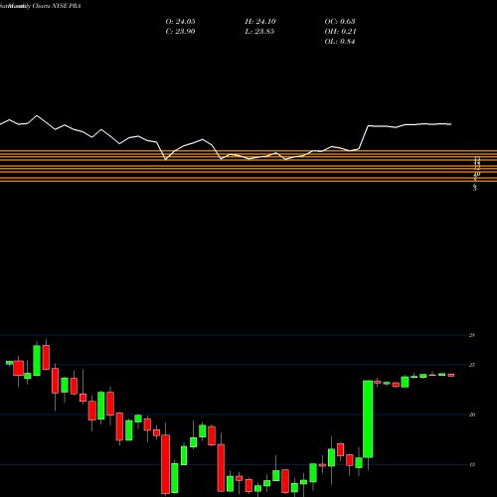Screen dimensions: 497x497
Task: Click the 15 price axis label
Action: click(472, 464)
